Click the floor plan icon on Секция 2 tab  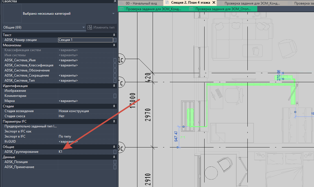pos(167,3)
